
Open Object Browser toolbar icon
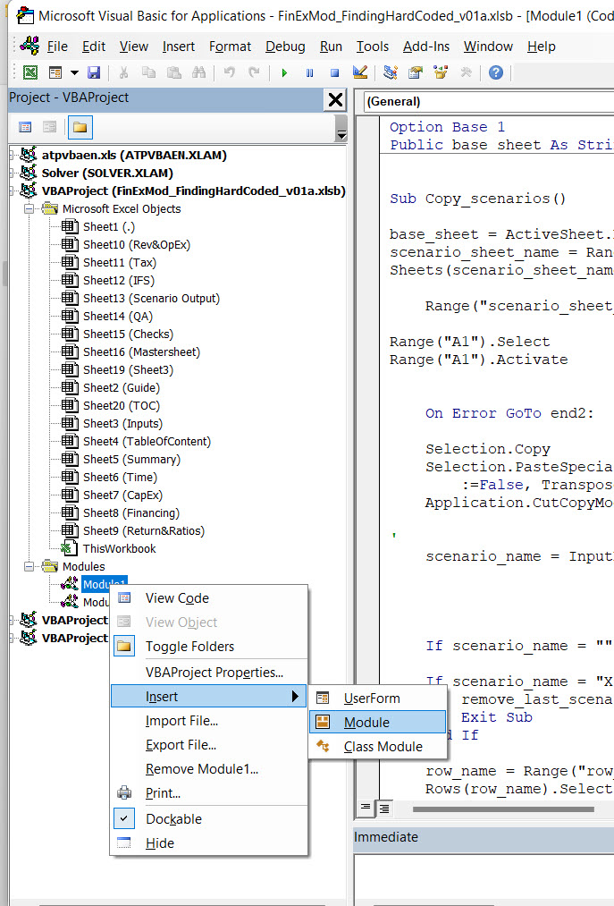pos(441,72)
